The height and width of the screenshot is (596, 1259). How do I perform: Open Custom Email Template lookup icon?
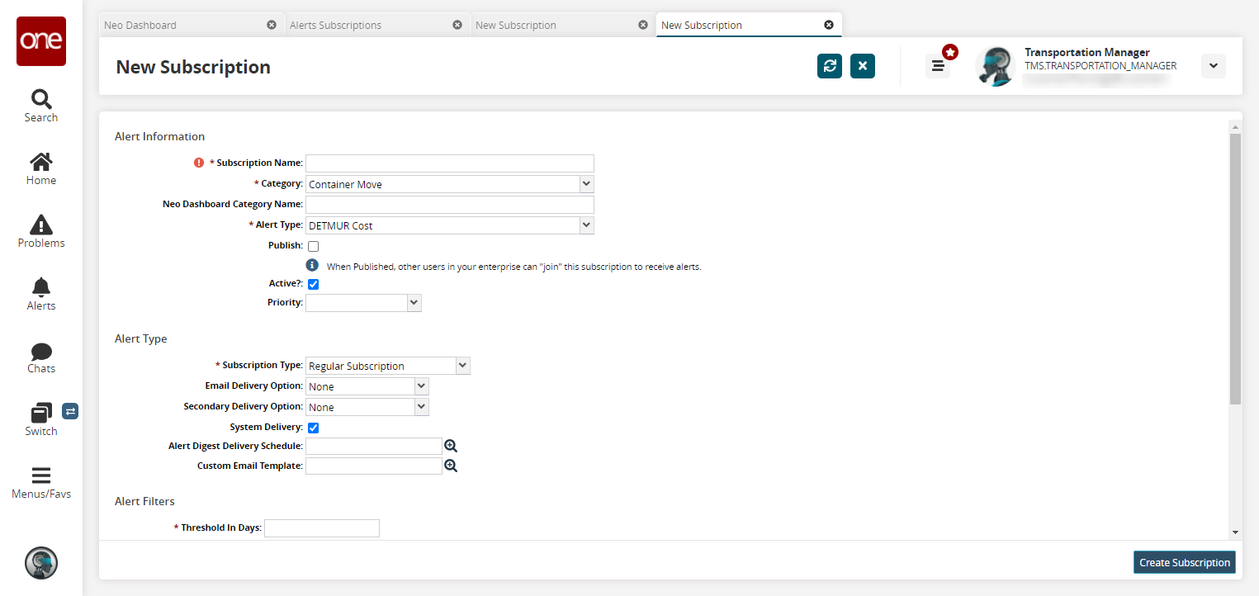pos(451,466)
